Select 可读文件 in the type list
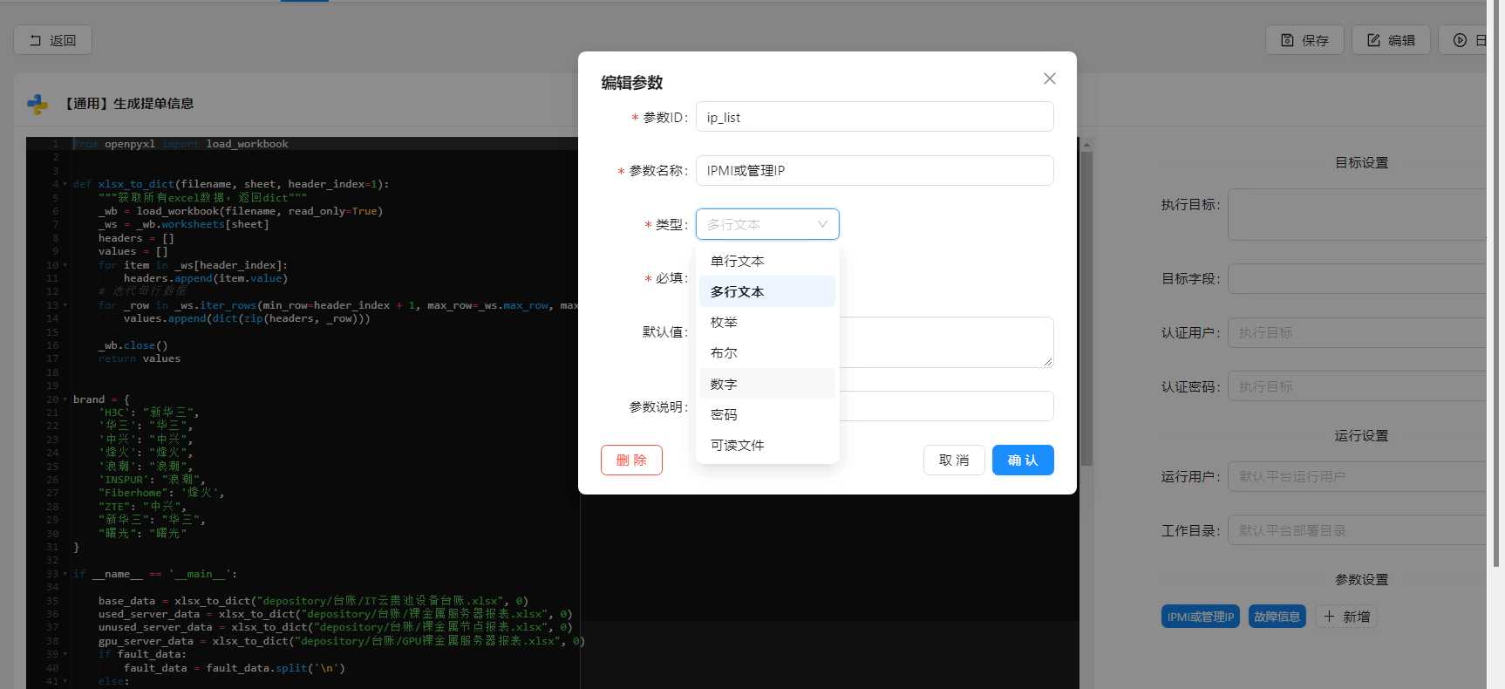The height and width of the screenshot is (689, 1505). [x=767, y=445]
